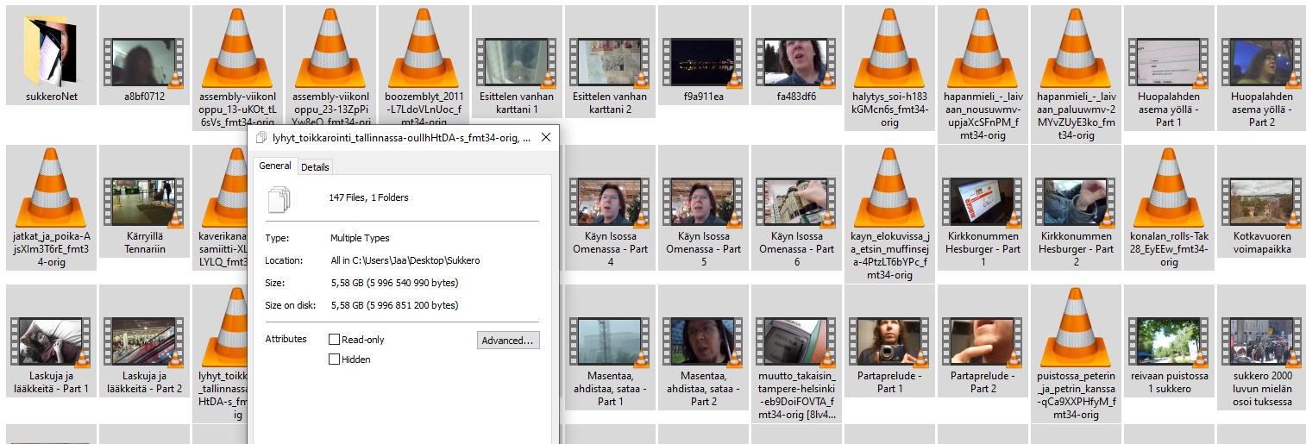The width and height of the screenshot is (1306, 444).
Task: Select Esittelen vanhan karttani 1 video
Action: pyautogui.click(x=517, y=63)
